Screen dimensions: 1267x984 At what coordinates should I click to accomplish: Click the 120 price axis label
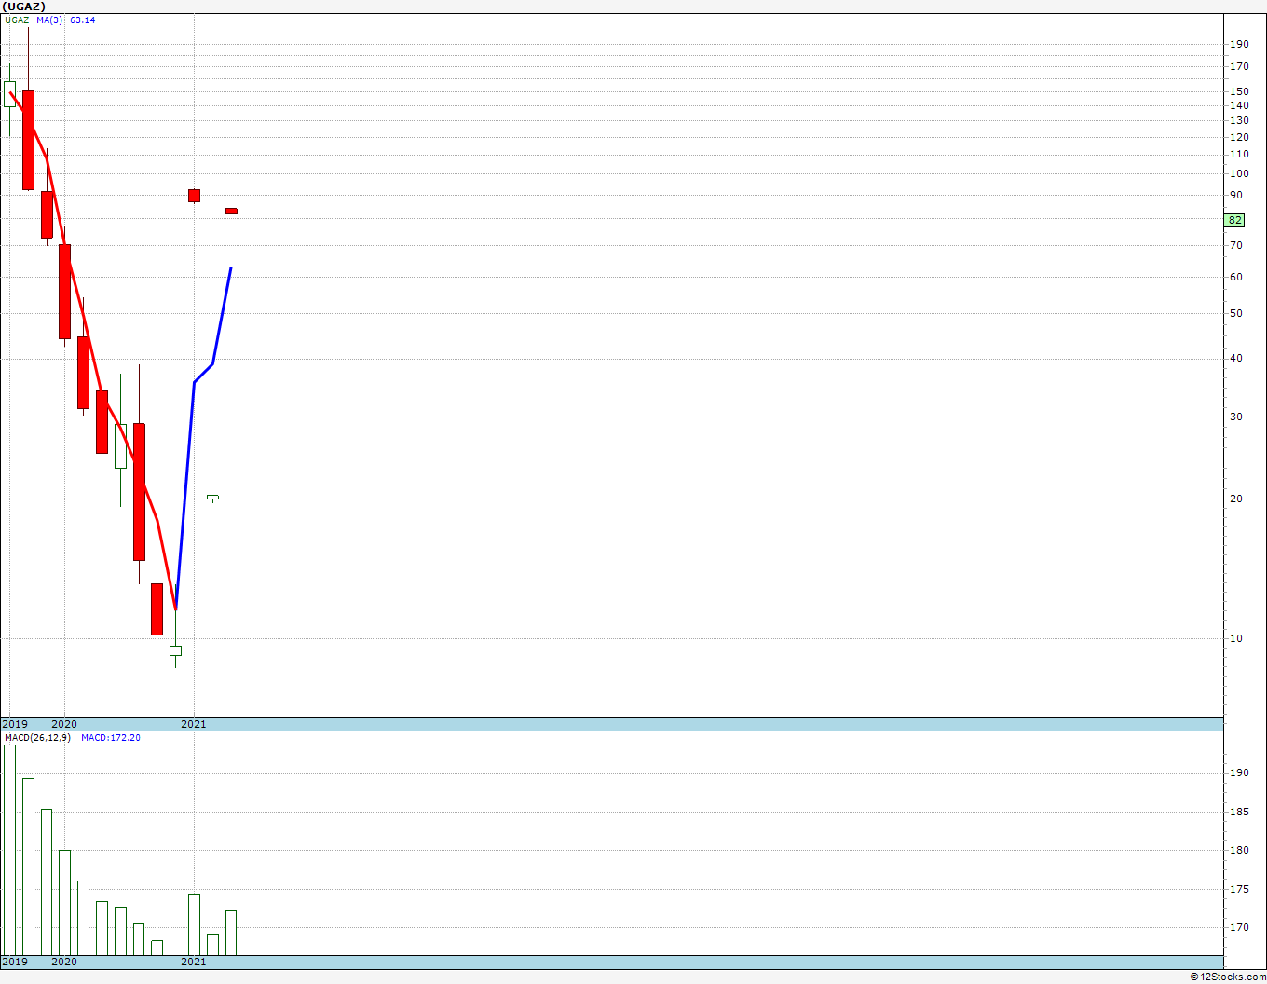[x=1239, y=137]
